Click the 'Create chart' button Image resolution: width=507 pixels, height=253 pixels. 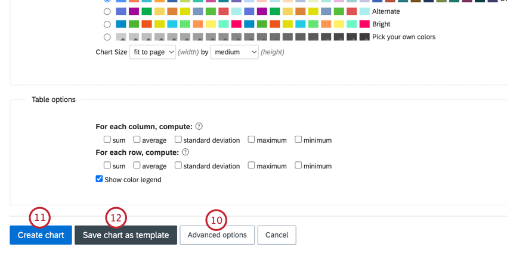(x=41, y=235)
